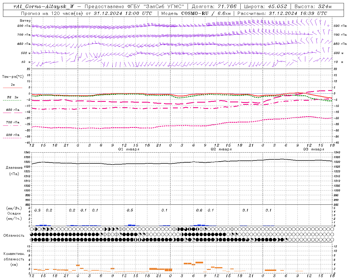The image size is (348, 278).
Task: Click the 700 гПа temperature legend entry
Action: tap(13, 122)
